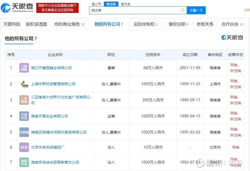
Task: Click the TianYanCha logo at top left
Action: point(17,8)
